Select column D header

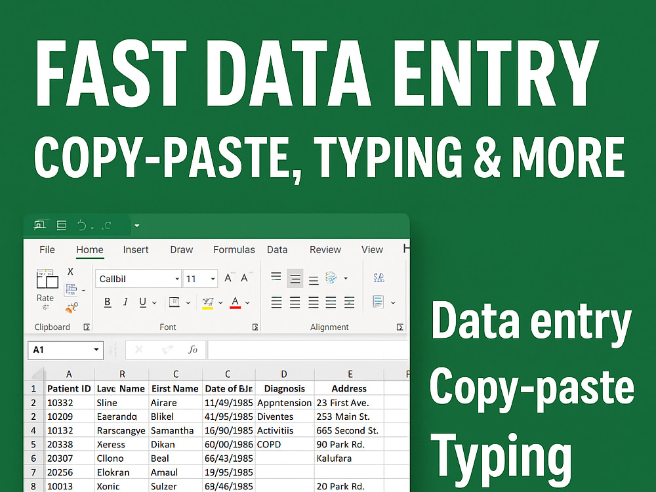tap(284, 374)
